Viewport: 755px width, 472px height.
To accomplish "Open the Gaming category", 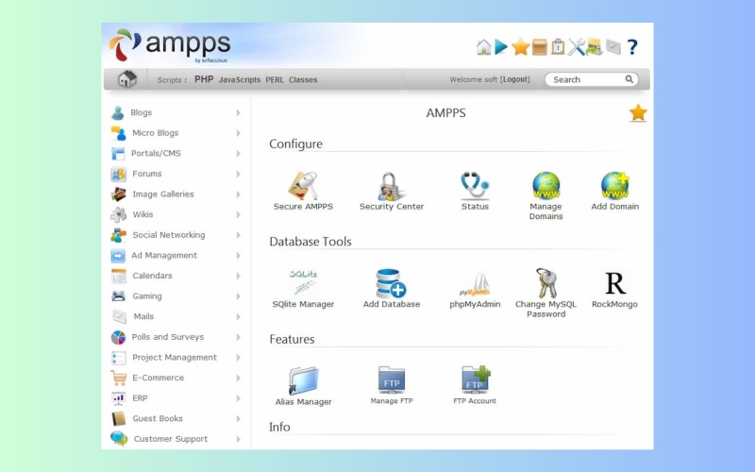I will [147, 296].
